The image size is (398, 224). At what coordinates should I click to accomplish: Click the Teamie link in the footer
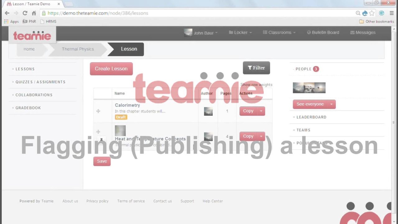(x=48, y=201)
